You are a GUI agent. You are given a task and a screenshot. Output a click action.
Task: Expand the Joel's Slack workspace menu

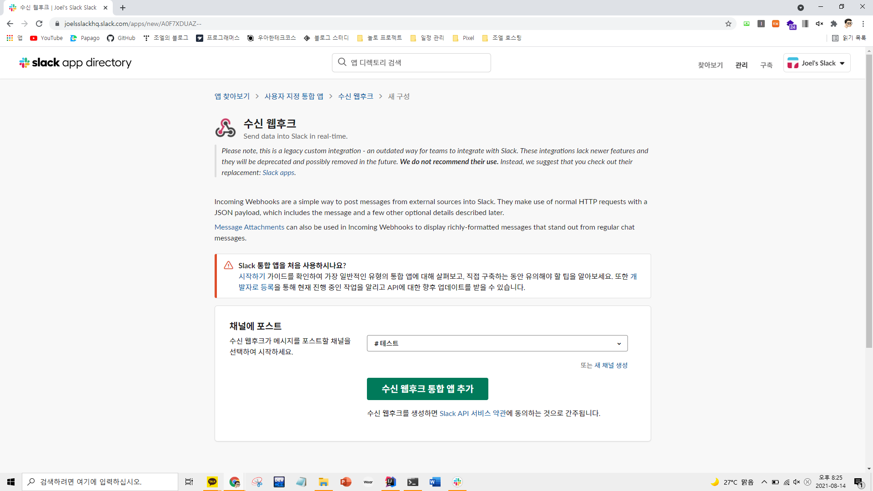point(817,63)
